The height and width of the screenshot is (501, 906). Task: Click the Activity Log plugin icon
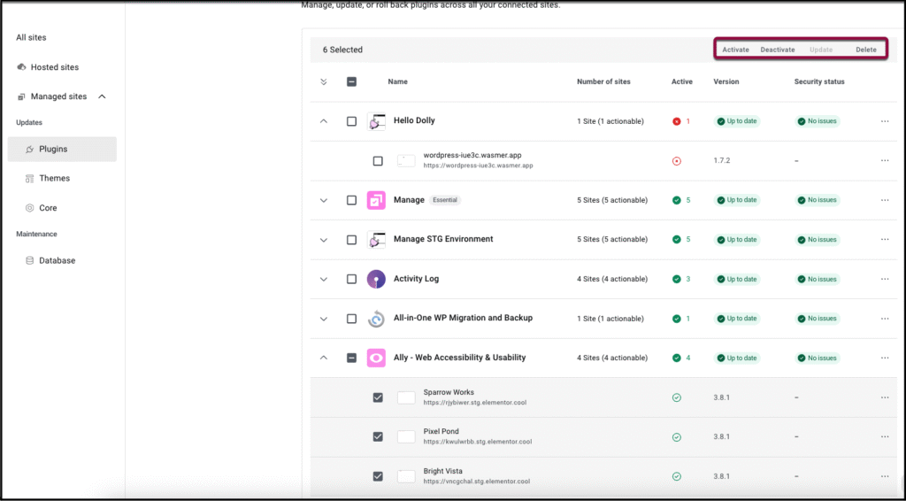376,279
